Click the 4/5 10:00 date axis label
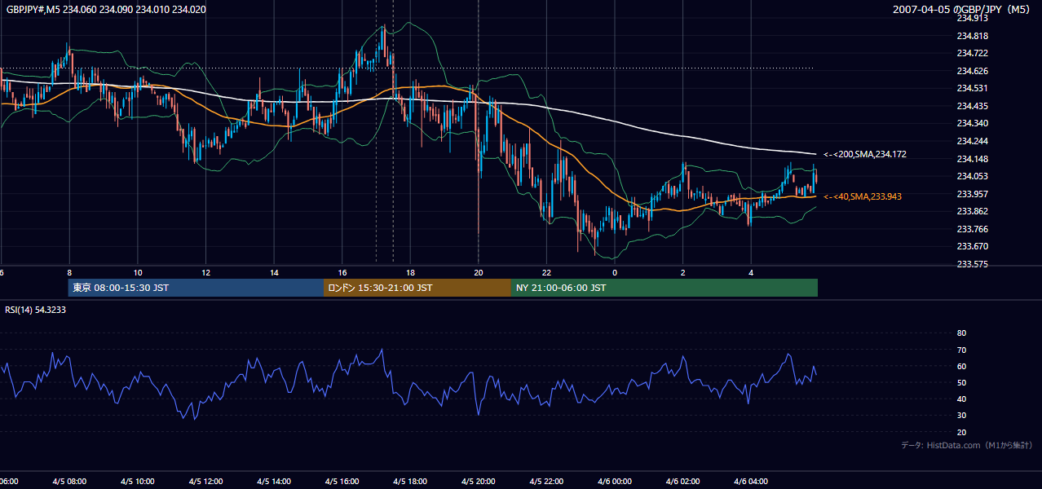Screen dimensions: 1042x489 click(137, 482)
